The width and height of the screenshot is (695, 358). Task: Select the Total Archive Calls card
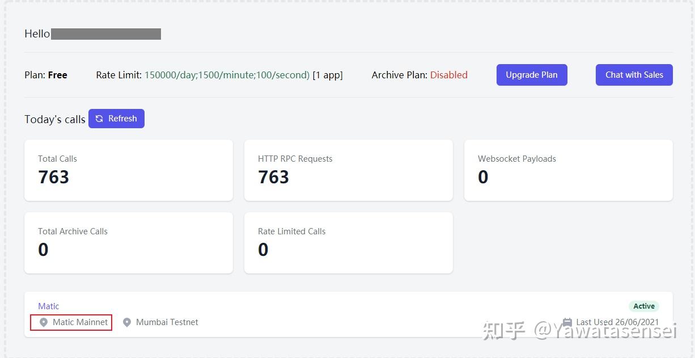tap(129, 243)
